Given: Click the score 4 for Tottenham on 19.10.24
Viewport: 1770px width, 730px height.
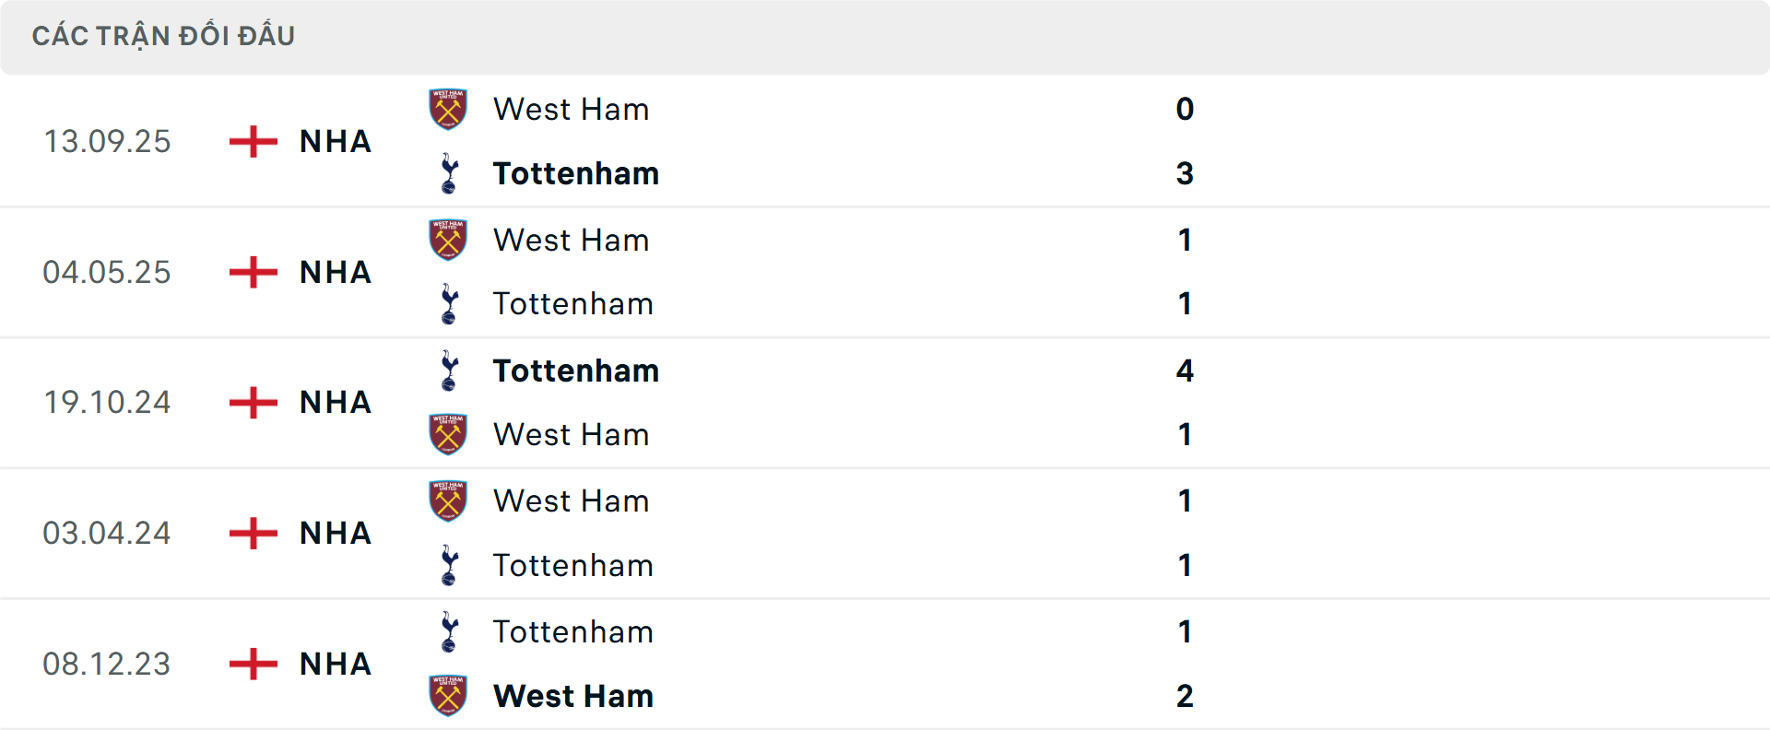Looking at the screenshot, I should (1186, 371).
